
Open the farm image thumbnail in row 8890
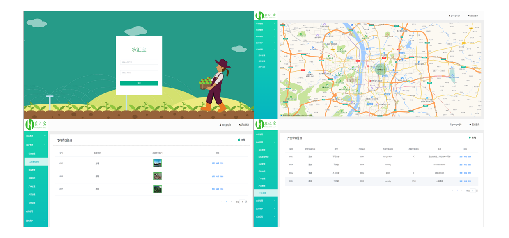coord(157,189)
